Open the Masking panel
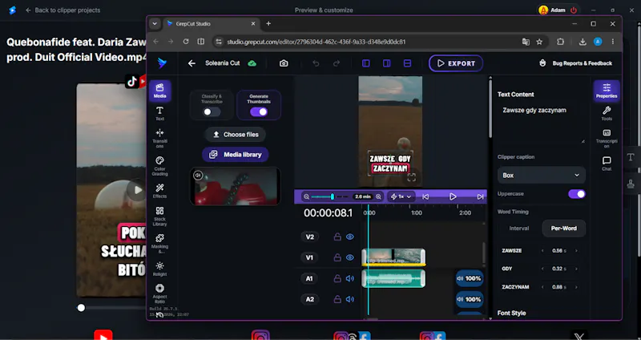The height and width of the screenshot is (340, 641). 159,244
